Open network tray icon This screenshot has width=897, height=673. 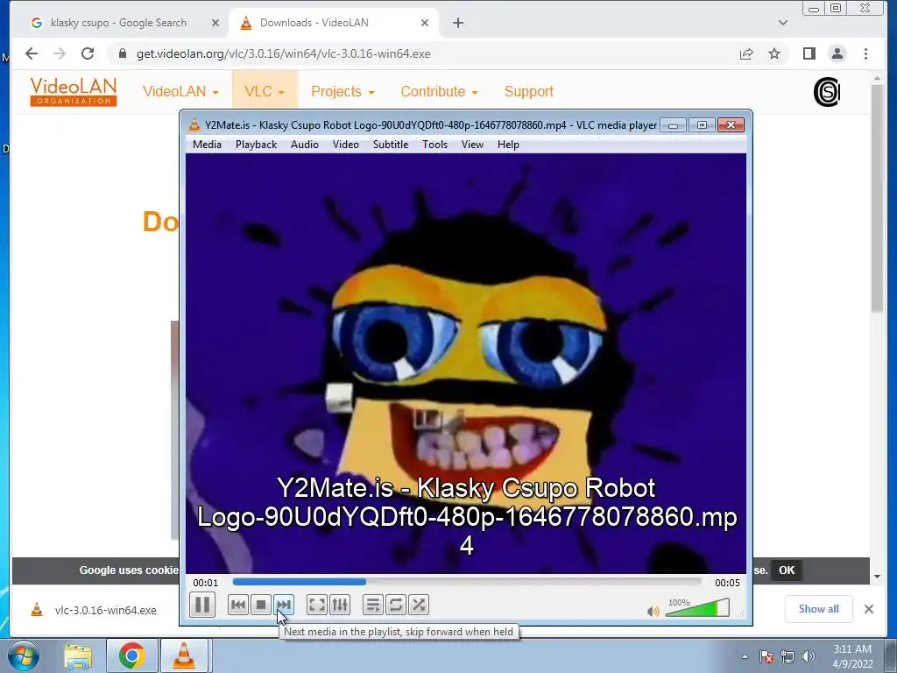pos(788,656)
